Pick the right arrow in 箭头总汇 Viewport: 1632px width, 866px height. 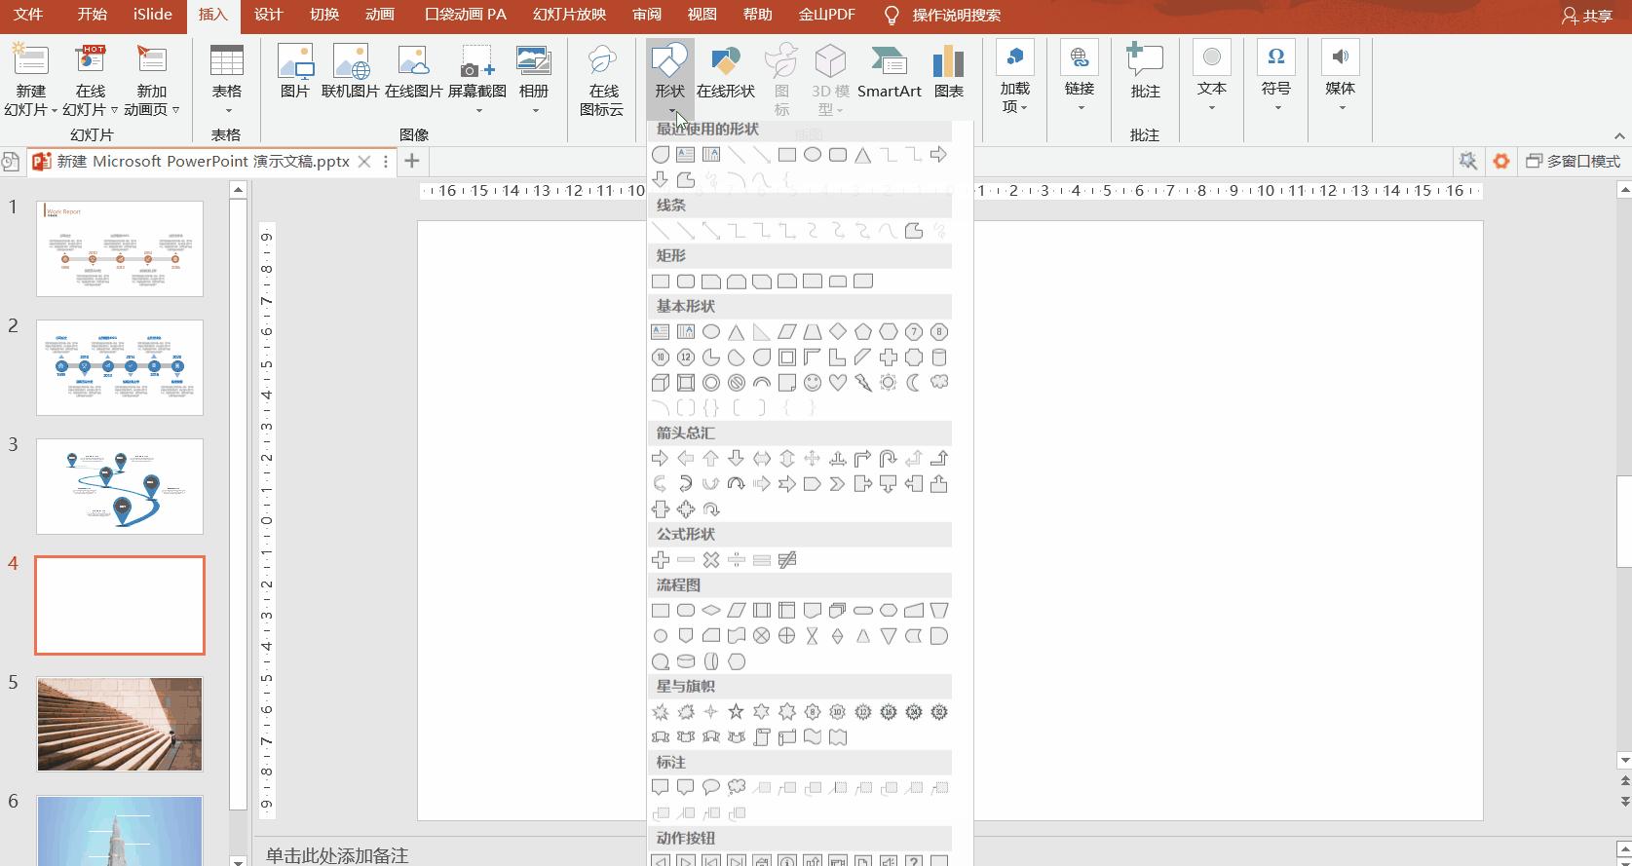pos(661,459)
